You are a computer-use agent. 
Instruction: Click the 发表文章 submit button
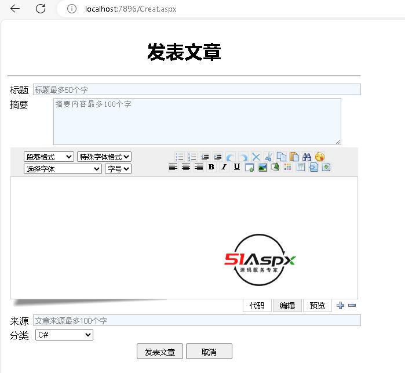[x=160, y=352]
